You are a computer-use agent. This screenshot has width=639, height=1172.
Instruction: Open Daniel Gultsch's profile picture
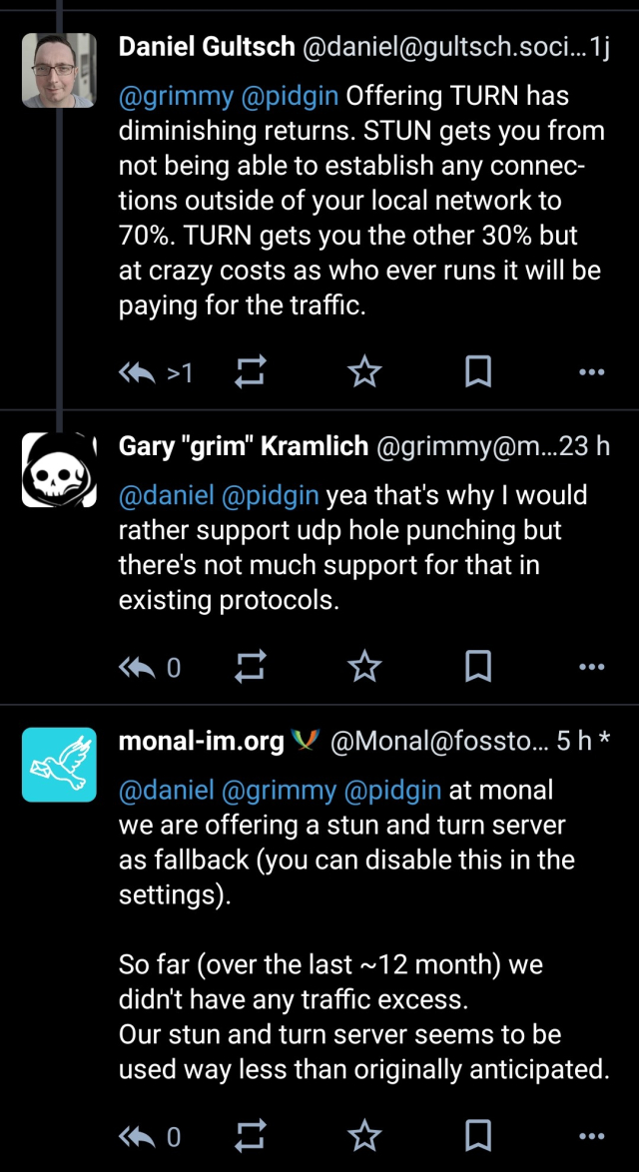(59, 70)
